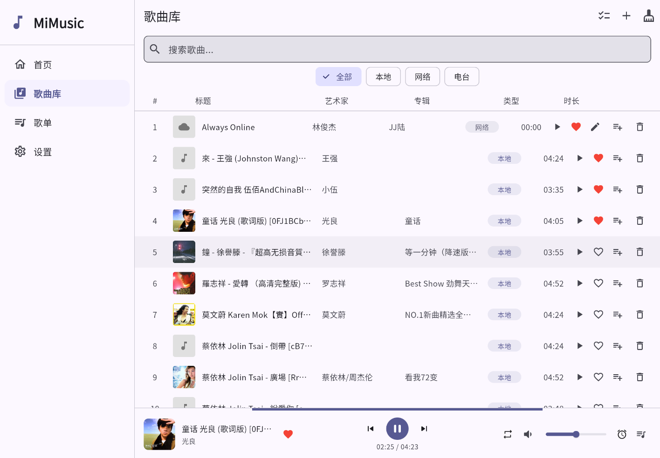This screenshot has height=458, width=660.
Task: Select the 全部 filter chip
Action: coord(338,77)
